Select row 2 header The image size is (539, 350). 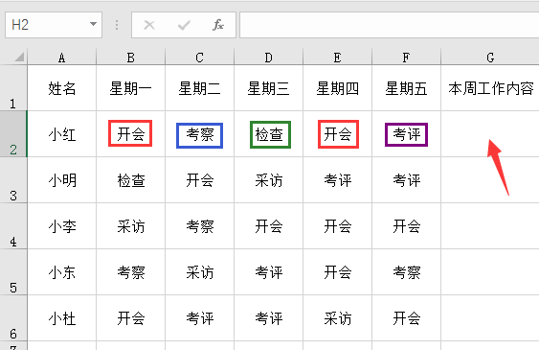click(x=13, y=134)
